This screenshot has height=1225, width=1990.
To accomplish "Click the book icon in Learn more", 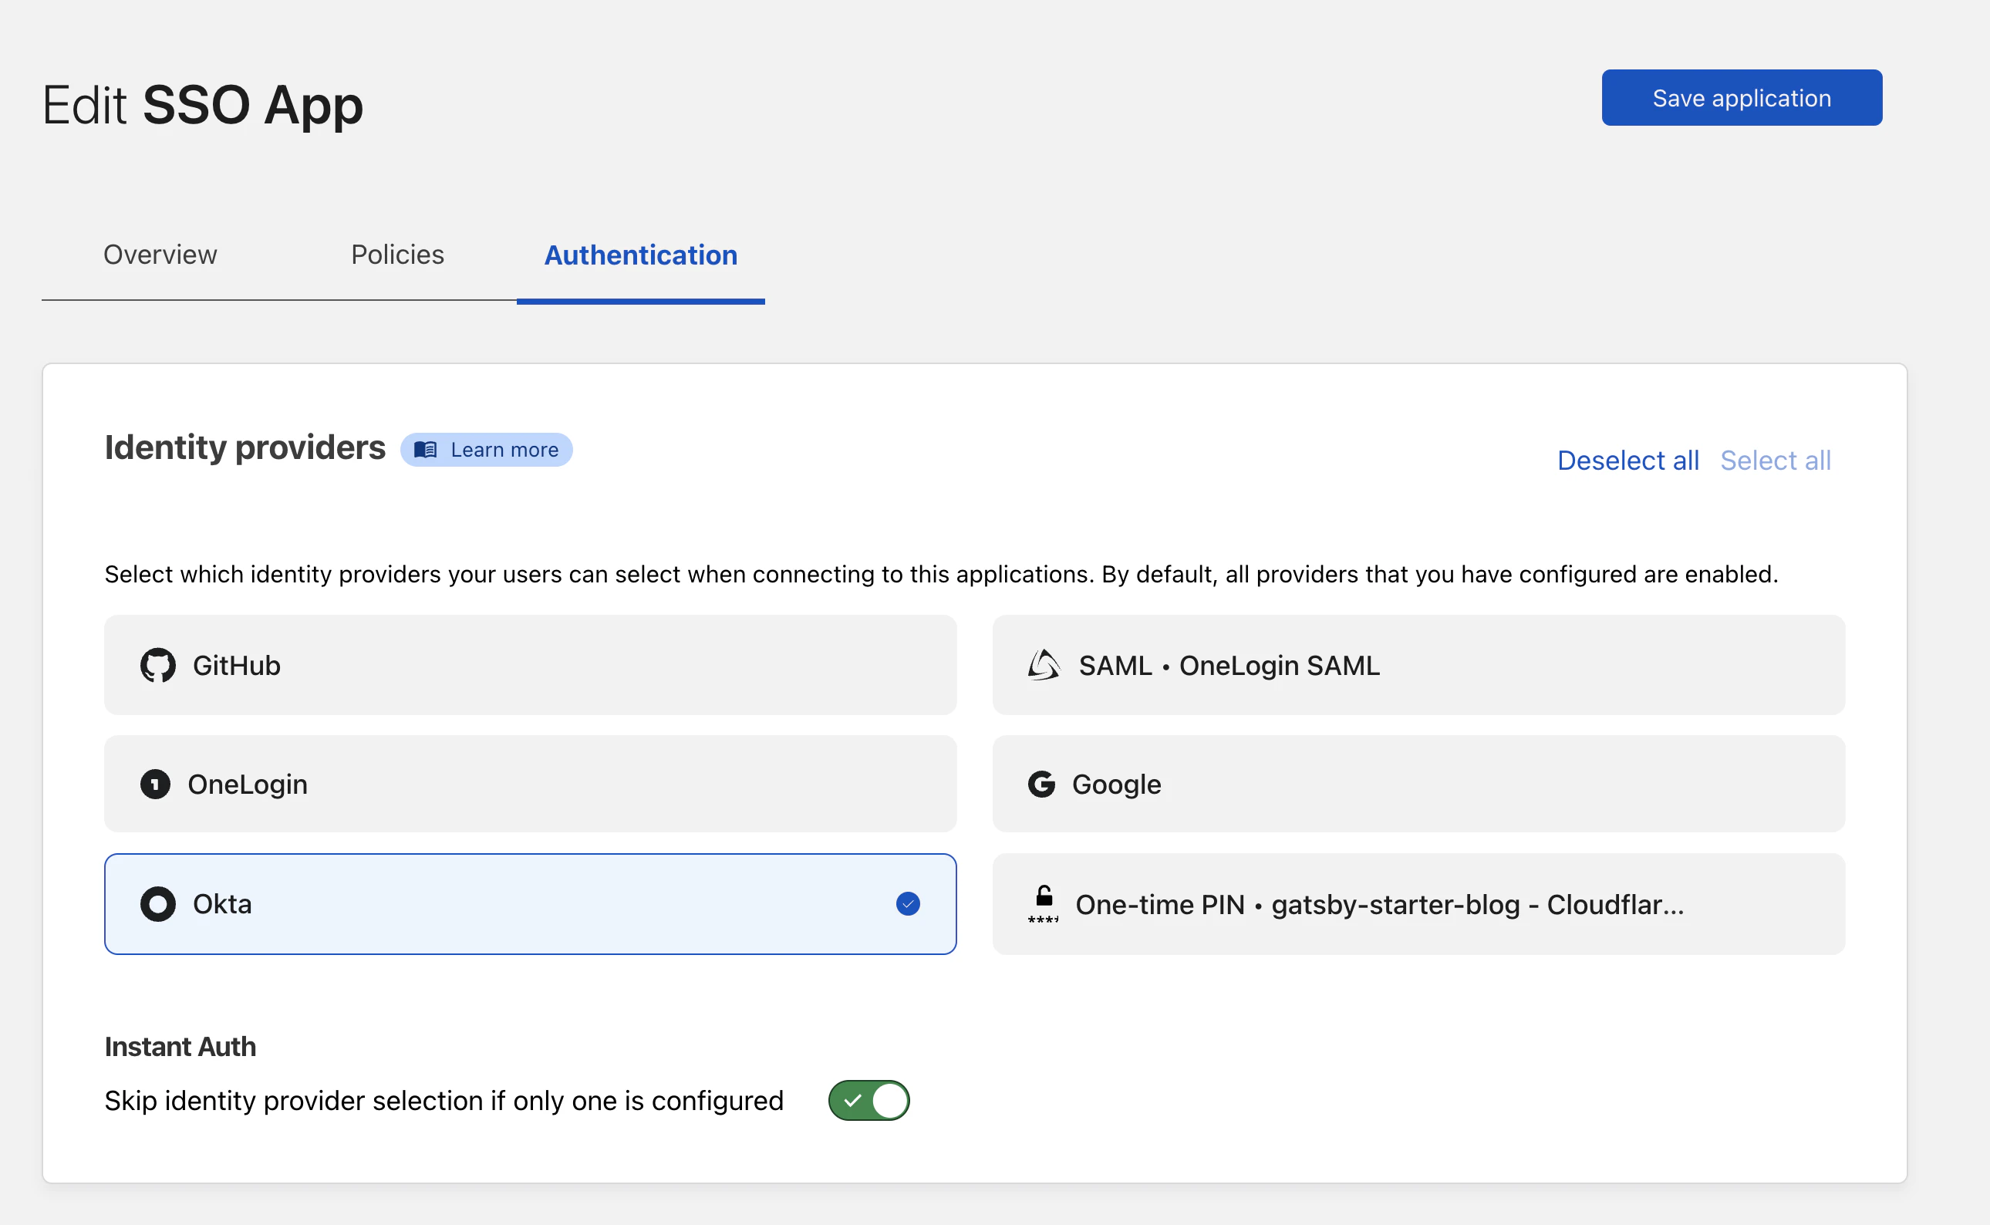I will tap(425, 450).
